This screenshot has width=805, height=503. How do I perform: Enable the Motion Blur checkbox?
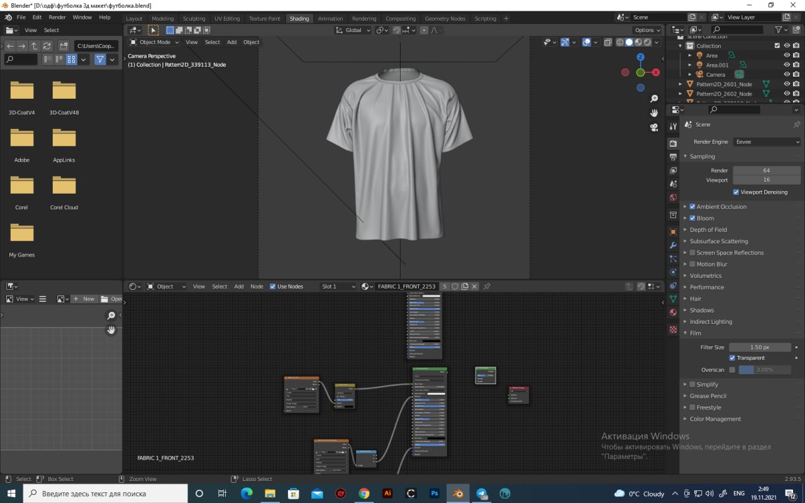[692, 264]
